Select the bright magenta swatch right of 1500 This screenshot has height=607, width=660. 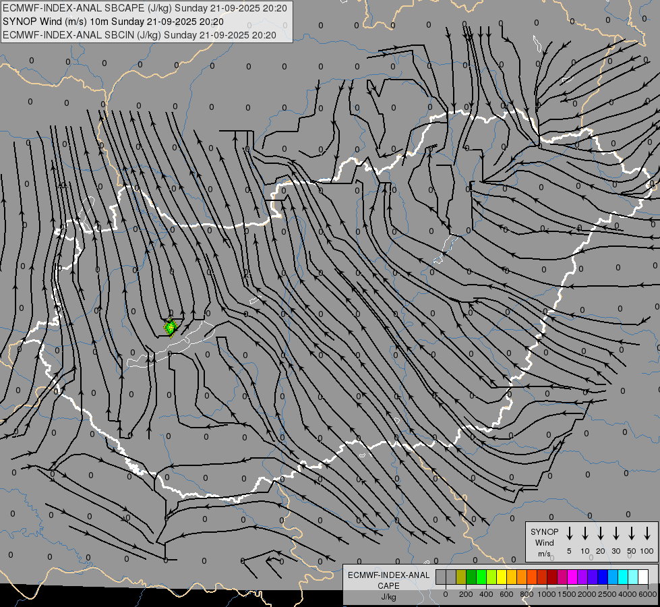[x=572, y=577]
